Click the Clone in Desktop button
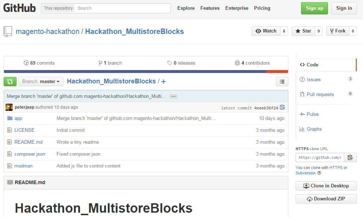363x217 pixels. tap(326, 186)
